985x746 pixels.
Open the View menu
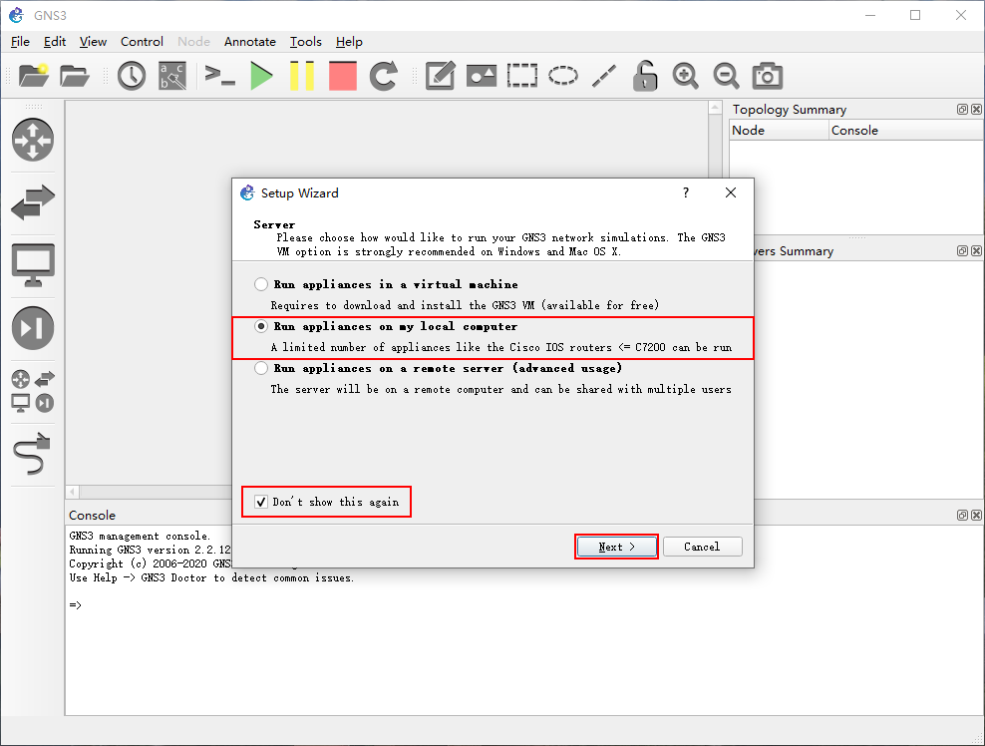[x=93, y=42]
